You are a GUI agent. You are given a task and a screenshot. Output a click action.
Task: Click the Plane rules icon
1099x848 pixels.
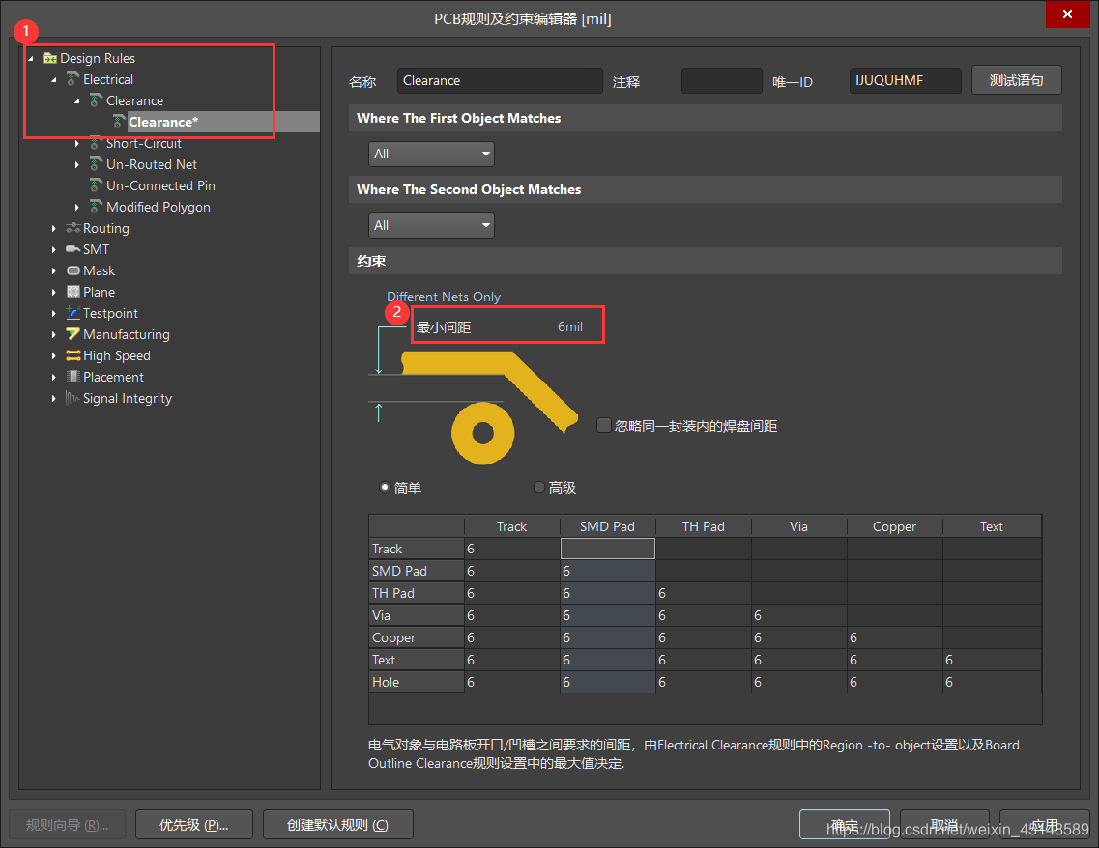click(x=73, y=292)
